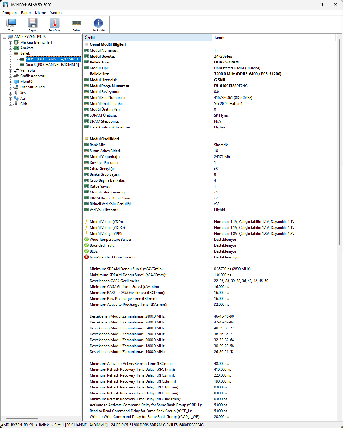This screenshot has height=428, width=343.
Task: Expand the Ses tree node
Action: [x=10, y=93]
